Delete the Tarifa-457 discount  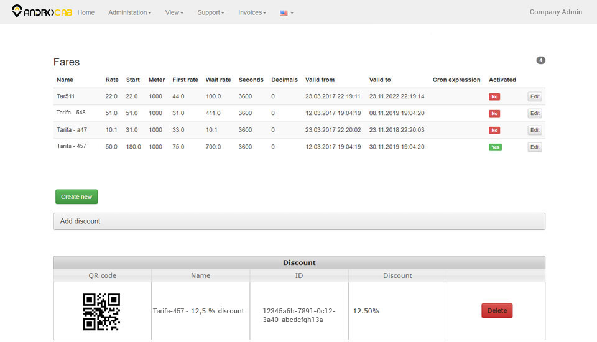pos(497,310)
